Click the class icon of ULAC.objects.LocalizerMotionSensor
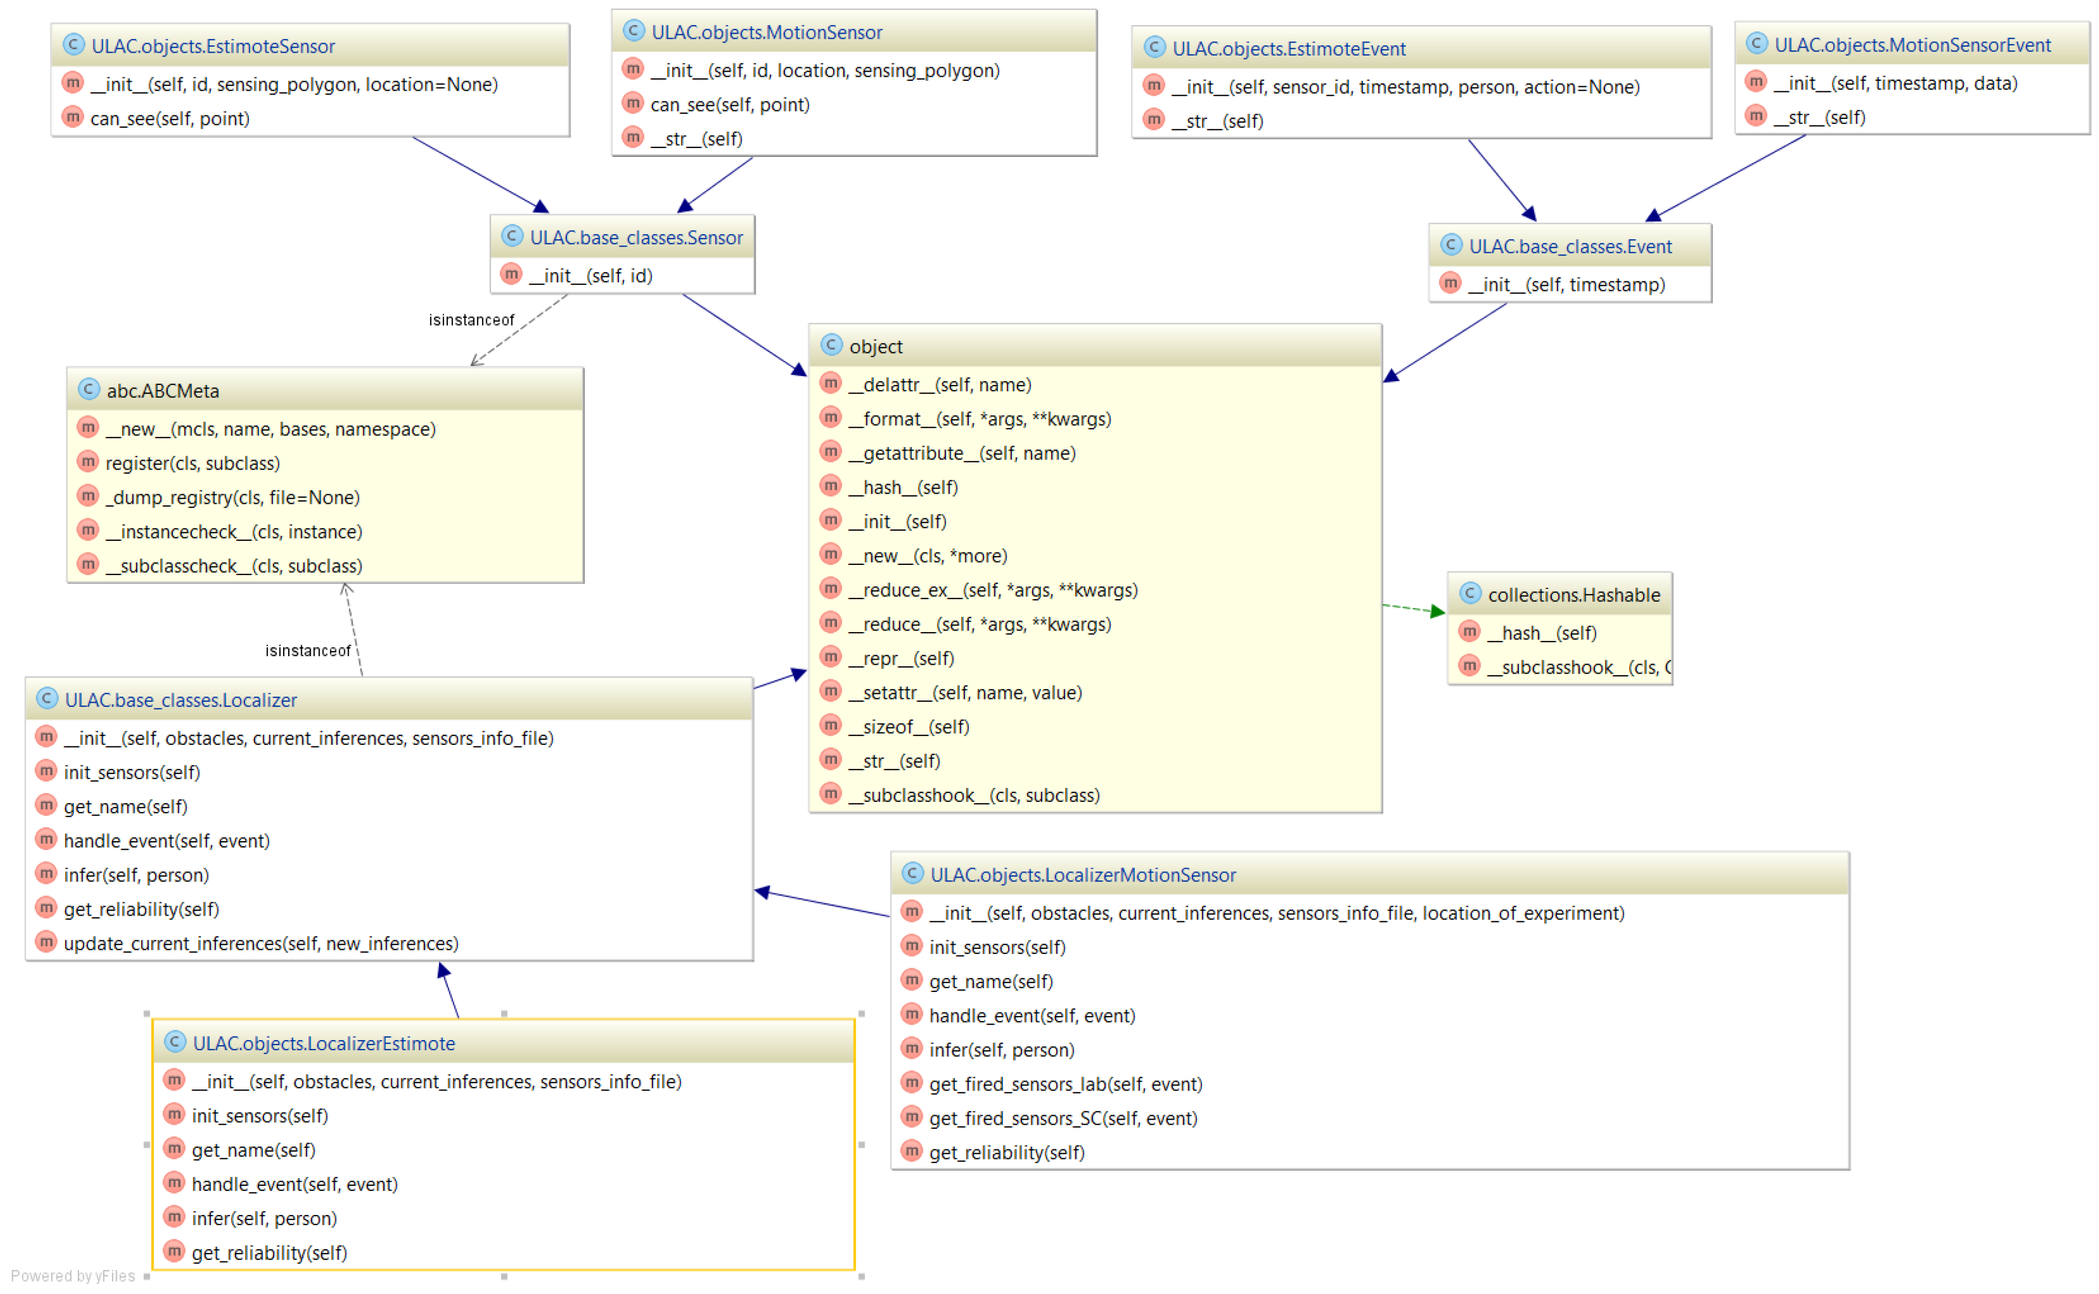 tap(913, 873)
